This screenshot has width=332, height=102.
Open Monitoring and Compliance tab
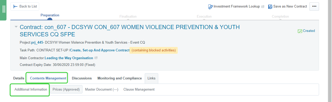pyautogui.click(x=120, y=78)
